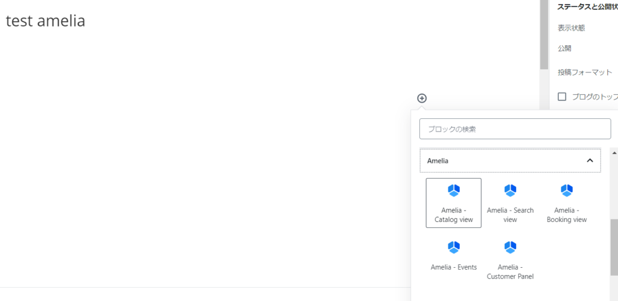
Task: Insert the Amelia - Customer Panel block
Action: [x=510, y=259]
